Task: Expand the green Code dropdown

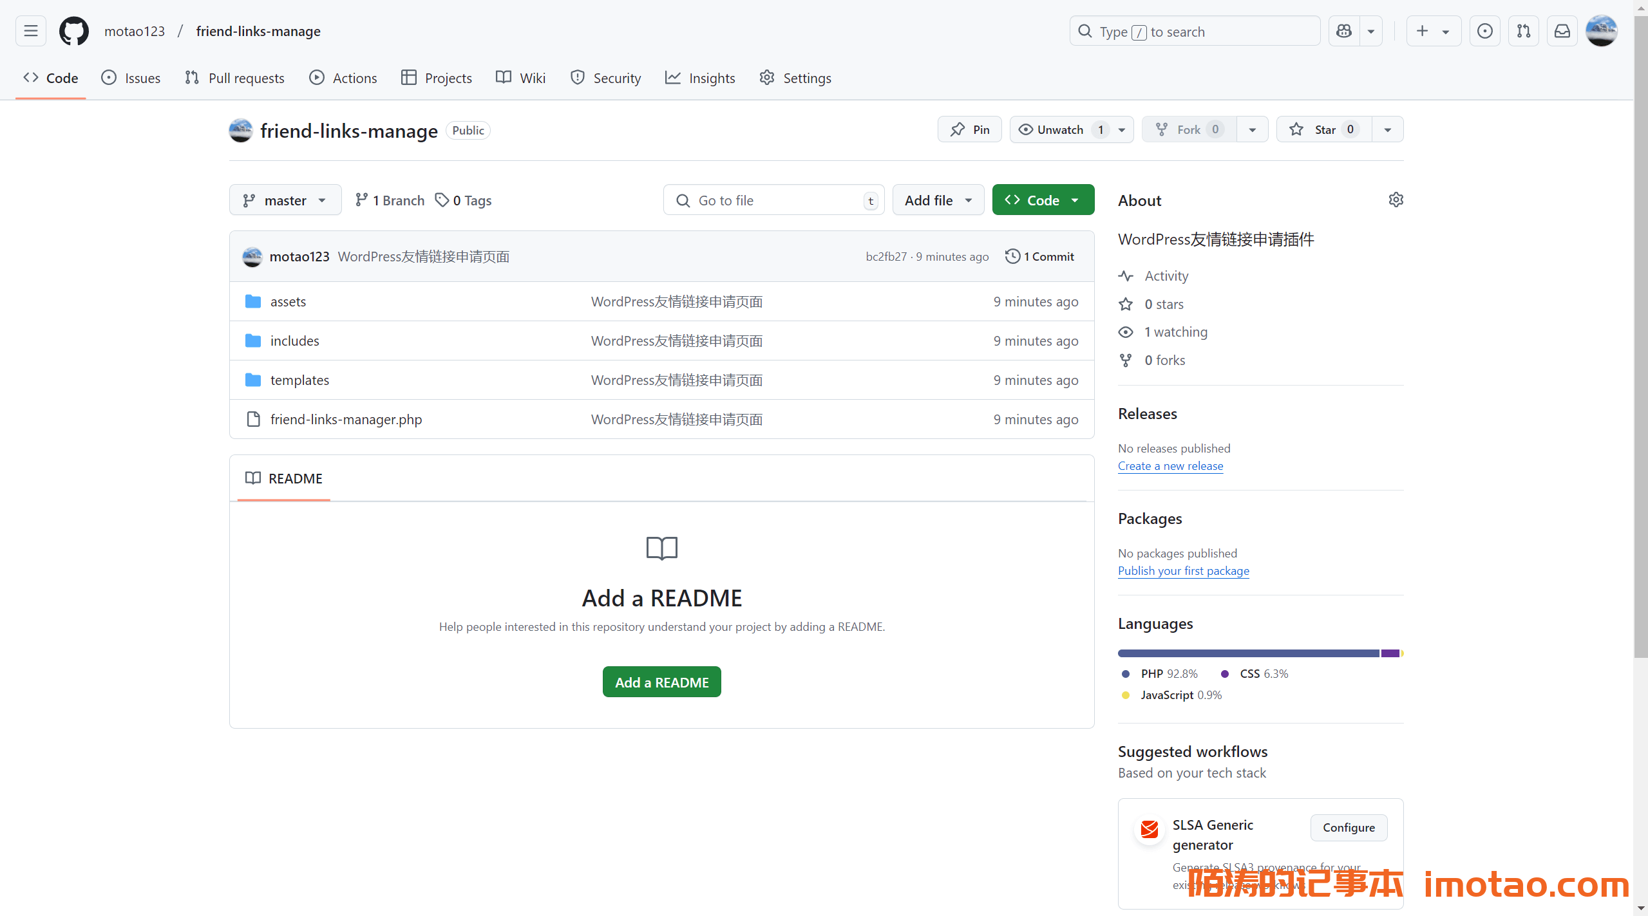Action: pyautogui.click(x=1043, y=200)
